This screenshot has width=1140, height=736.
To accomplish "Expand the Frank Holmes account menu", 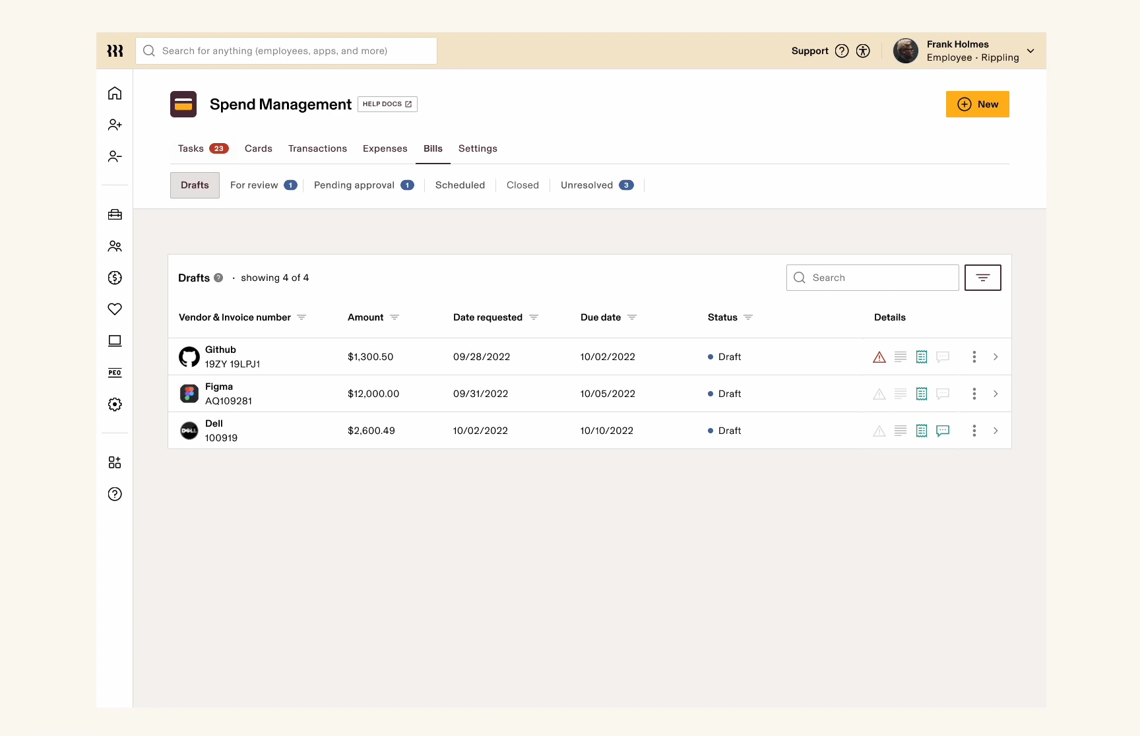I will click(1030, 51).
